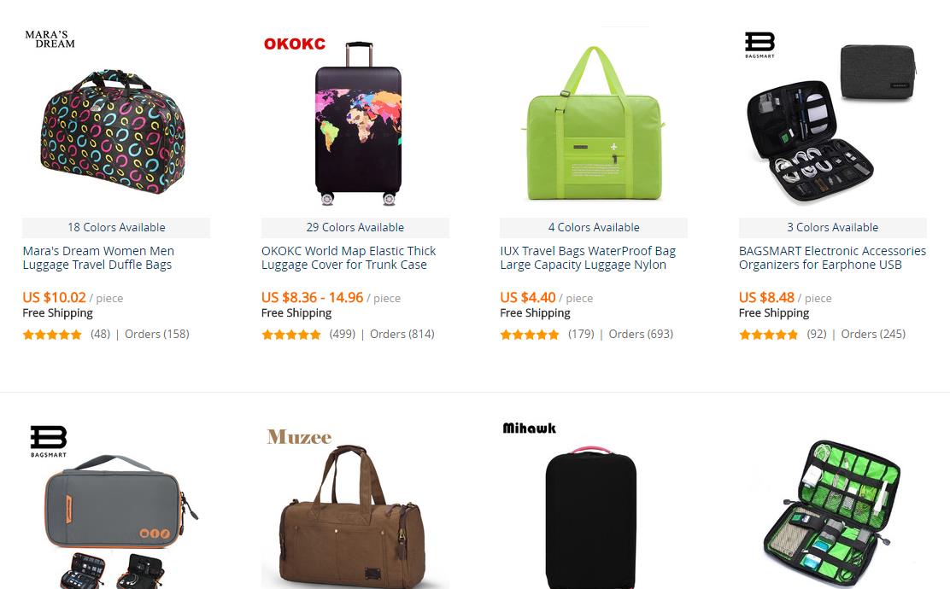This screenshot has width=950, height=589.
Task: Click the Mara's Dream brand logo
Action: pyautogui.click(x=50, y=39)
